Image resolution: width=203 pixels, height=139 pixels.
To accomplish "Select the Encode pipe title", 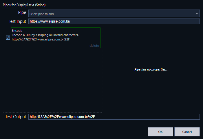I will tap(17, 31).
